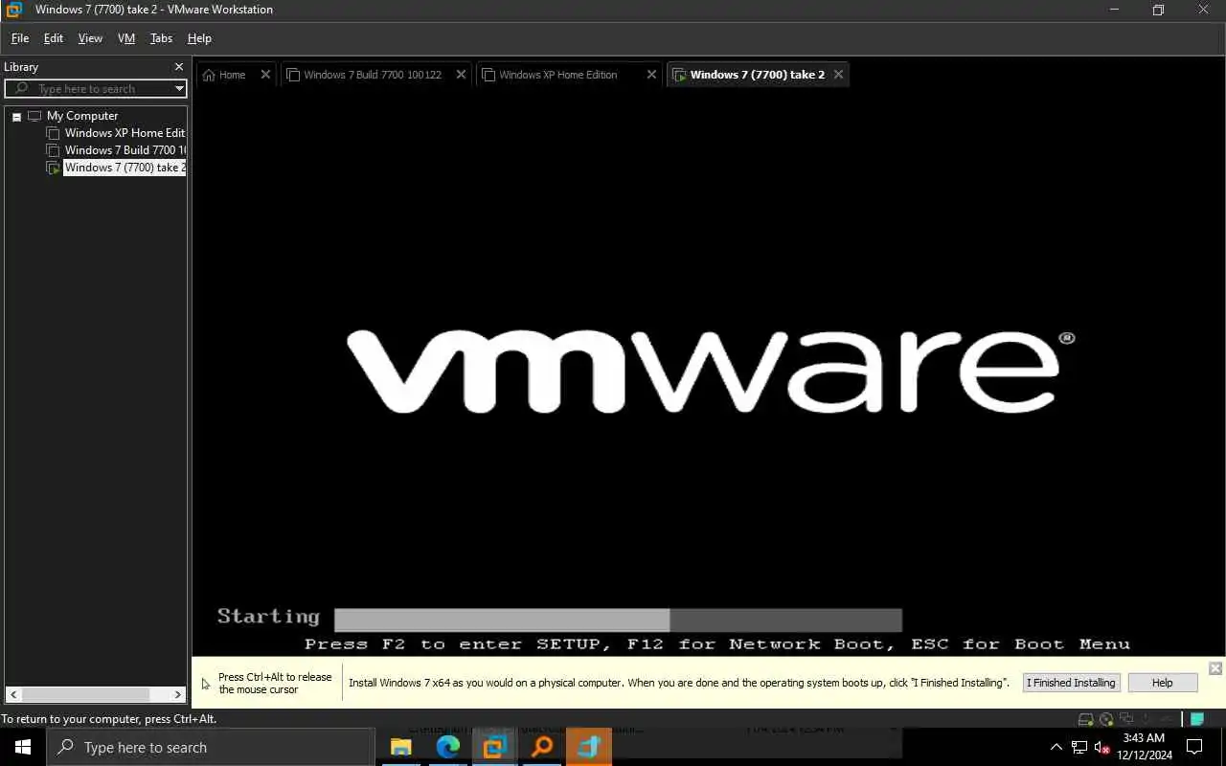
Task: Close the Windows 7 (7700) take 2 tab
Action: [x=838, y=75]
